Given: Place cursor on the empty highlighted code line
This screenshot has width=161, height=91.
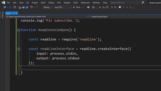Looking at the screenshot, I should point(90,68).
